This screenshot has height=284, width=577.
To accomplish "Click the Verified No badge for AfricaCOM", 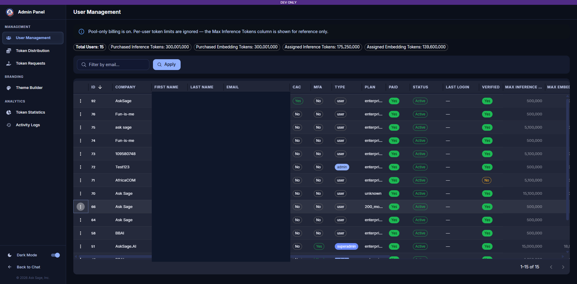I will [487, 180].
